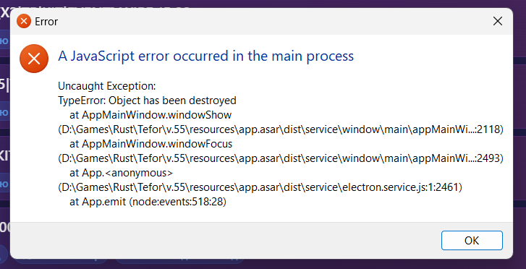The height and width of the screenshot is (269, 526).
Task: Click the file path ending in :2493
Action: point(281,158)
